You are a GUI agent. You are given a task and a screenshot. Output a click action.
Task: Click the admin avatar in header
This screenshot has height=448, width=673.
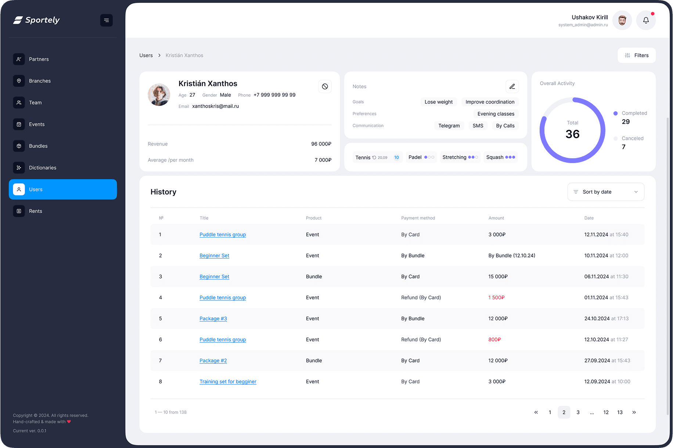[x=622, y=20]
